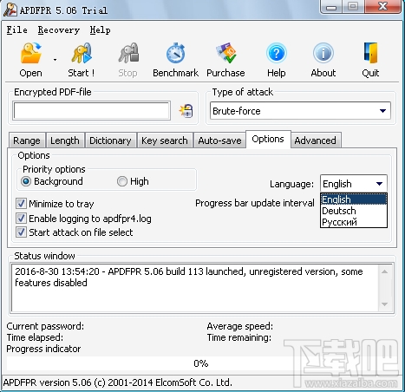This screenshot has width=405, height=392.
Task: Toggle Enable logging to apdfpr4.log checkbox
Action: point(21,219)
